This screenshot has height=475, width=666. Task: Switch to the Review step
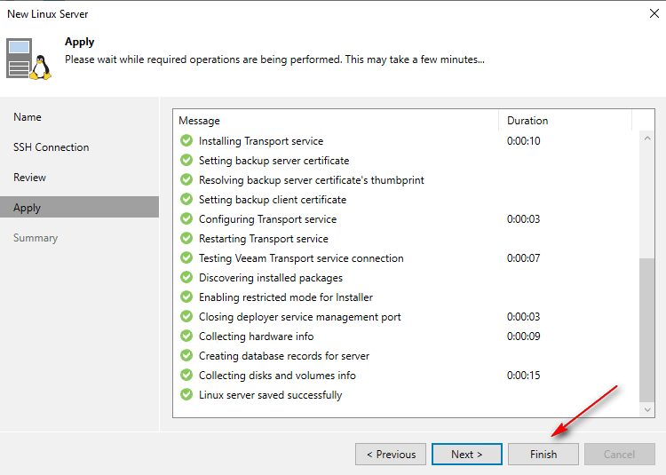(x=29, y=178)
